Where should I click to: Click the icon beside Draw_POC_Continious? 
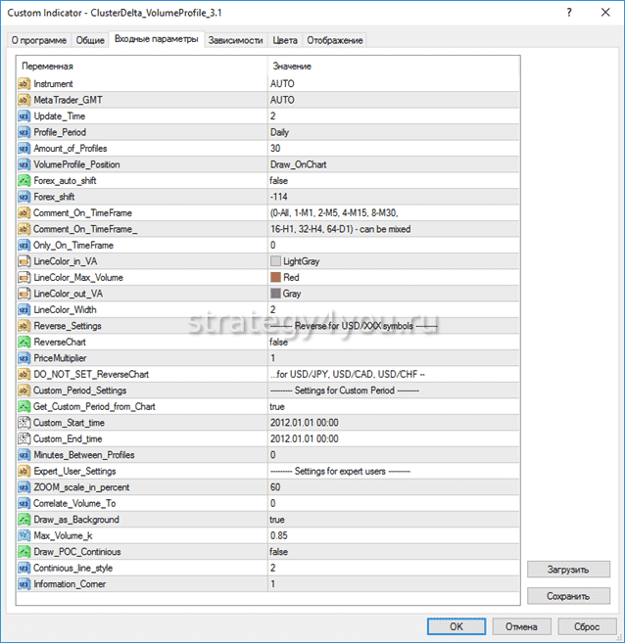(x=24, y=552)
